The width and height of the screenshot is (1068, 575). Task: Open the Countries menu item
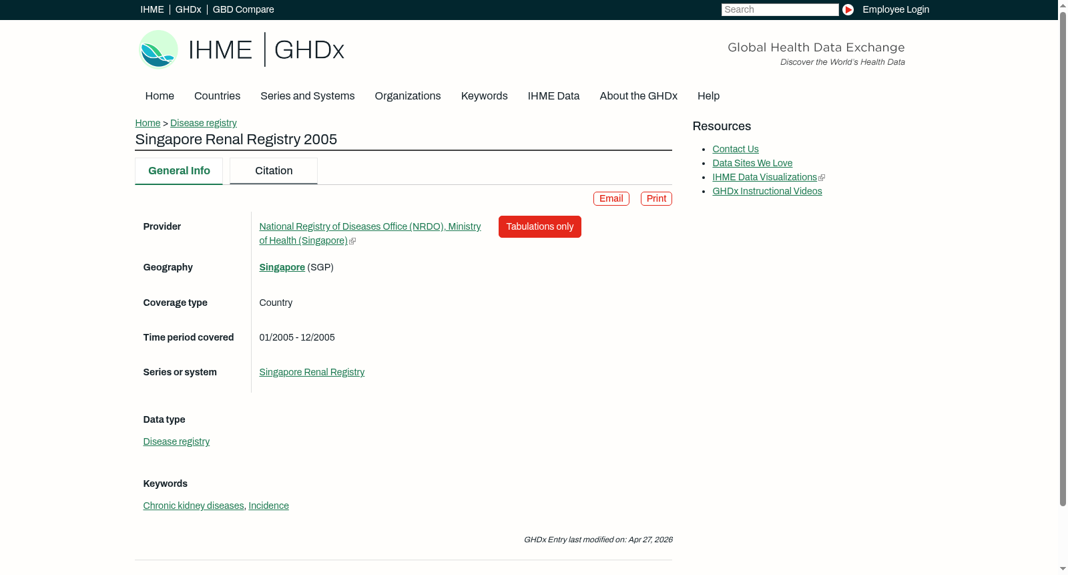[217, 96]
